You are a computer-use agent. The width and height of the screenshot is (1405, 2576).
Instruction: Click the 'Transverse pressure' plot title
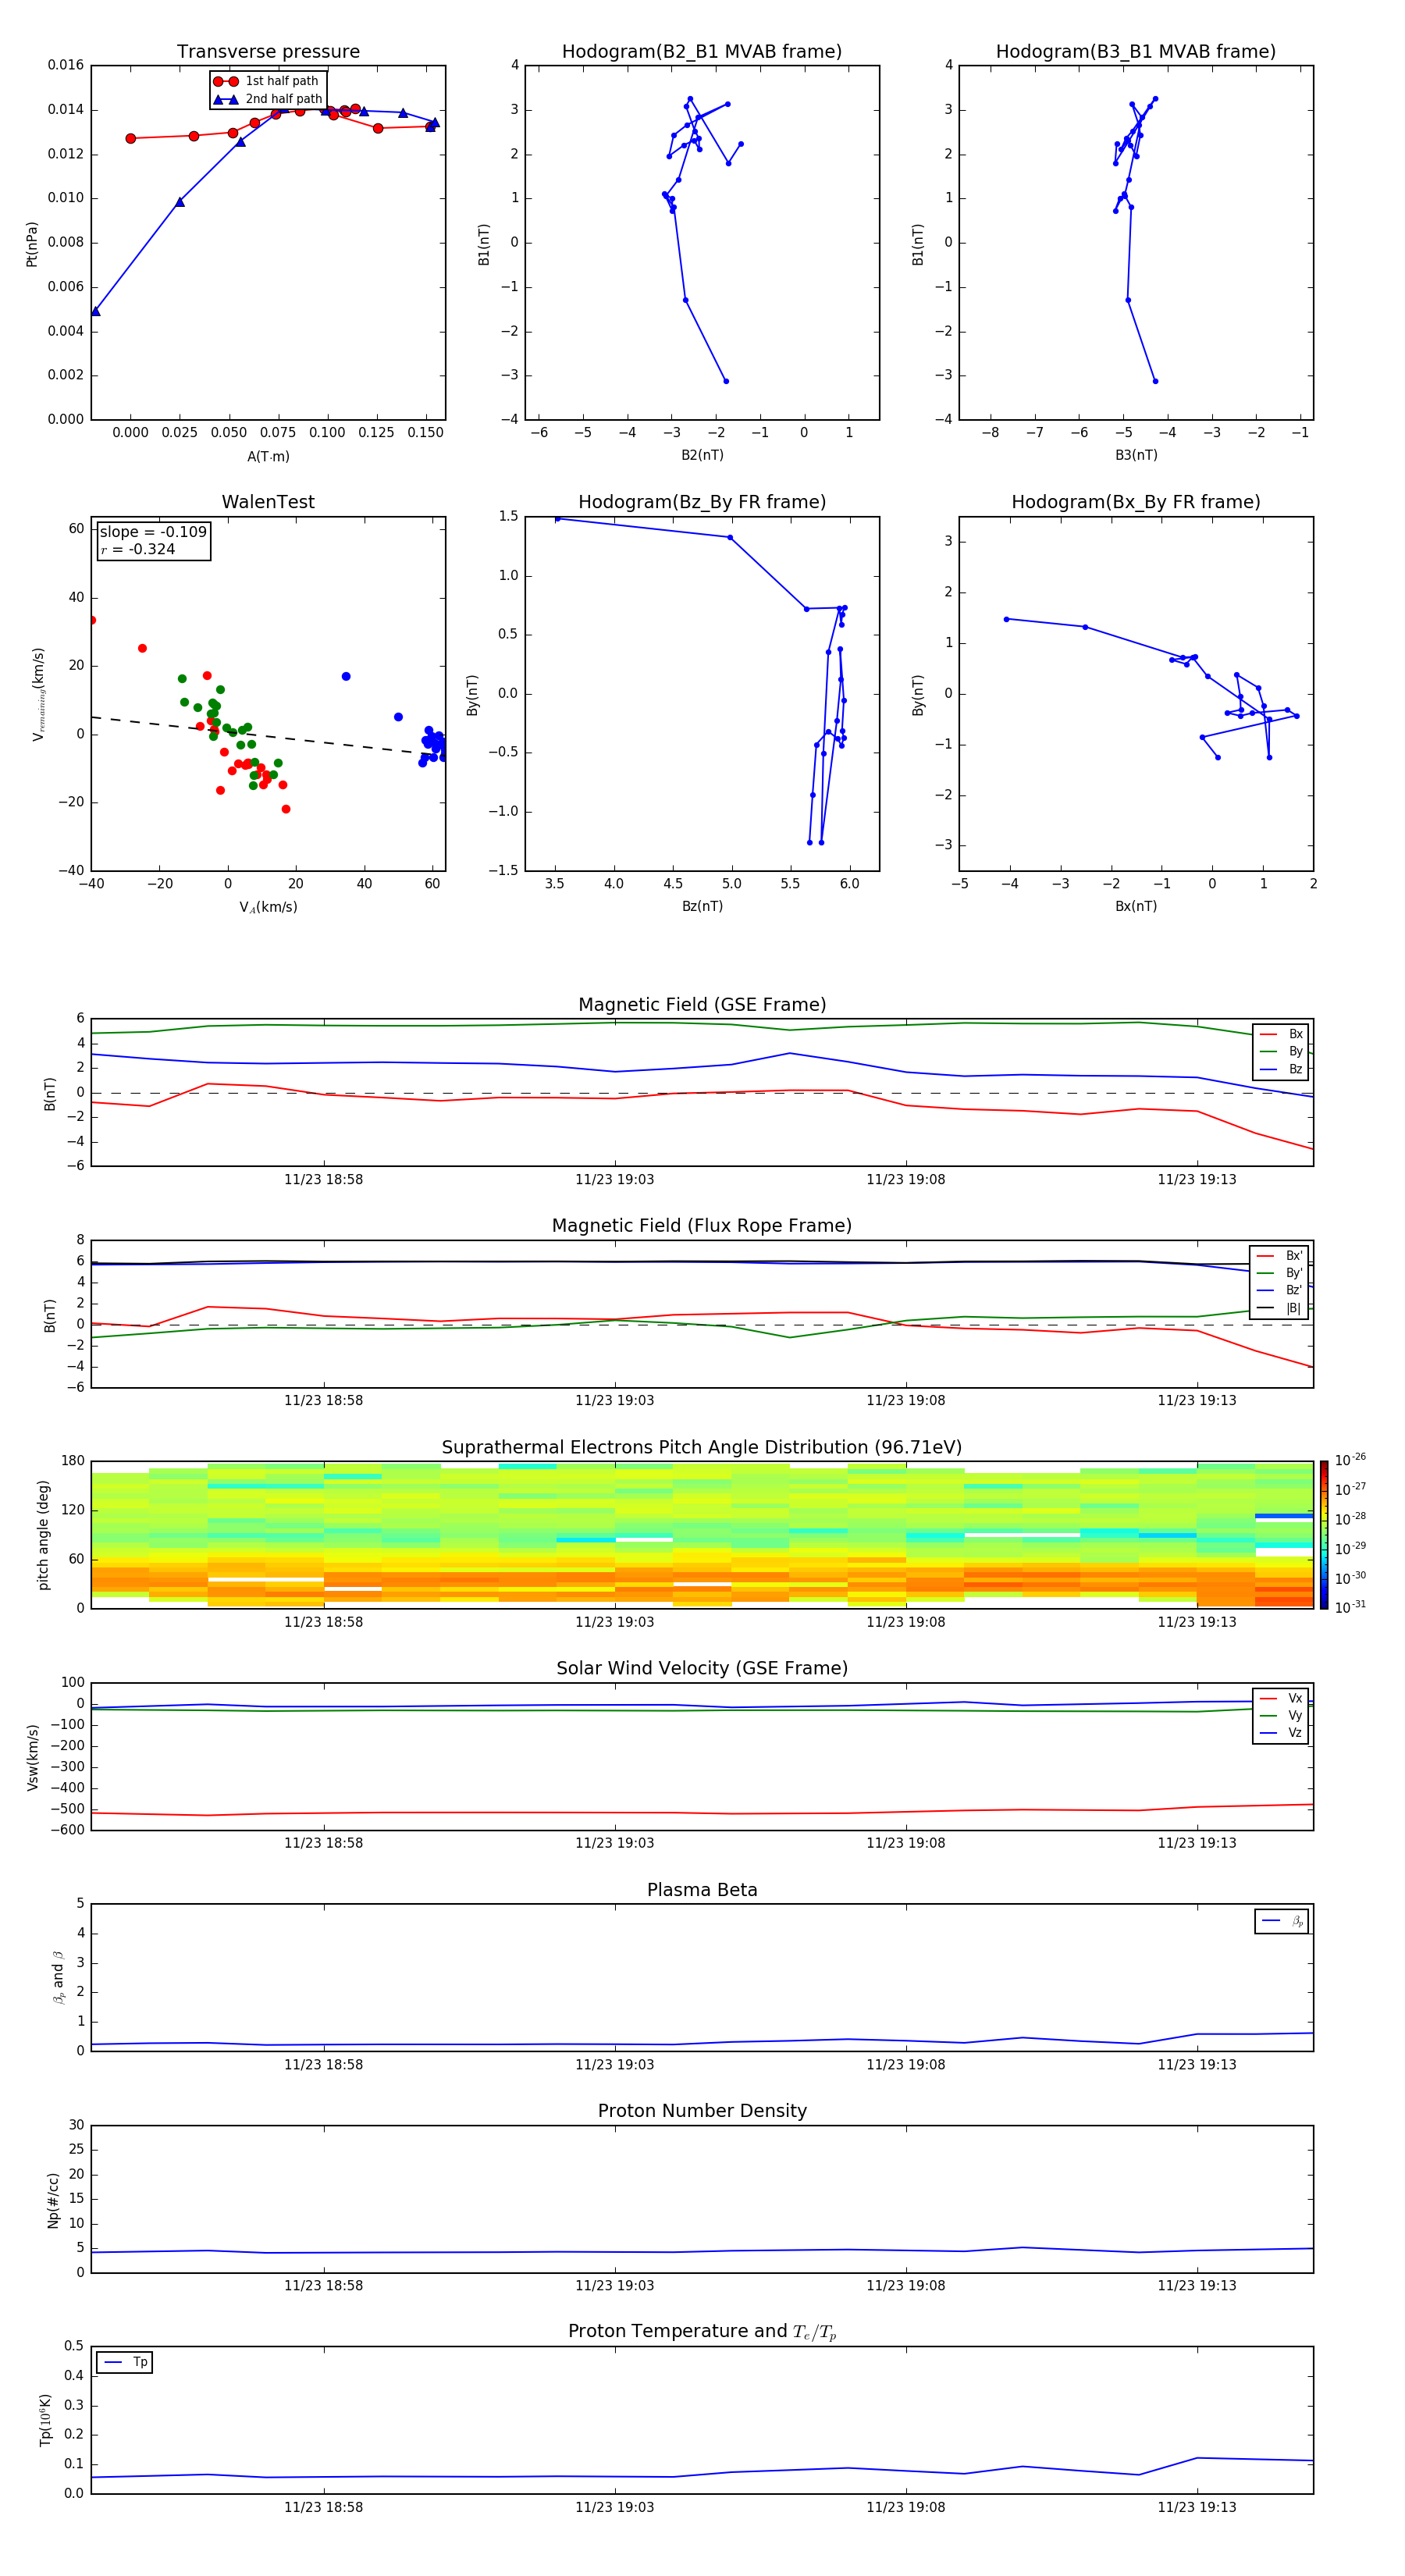[268, 52]
